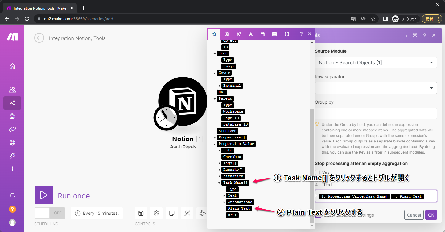Select the Href item
Image resolution: width=445 pixels, height=232 pixels.
pos(232,215)
